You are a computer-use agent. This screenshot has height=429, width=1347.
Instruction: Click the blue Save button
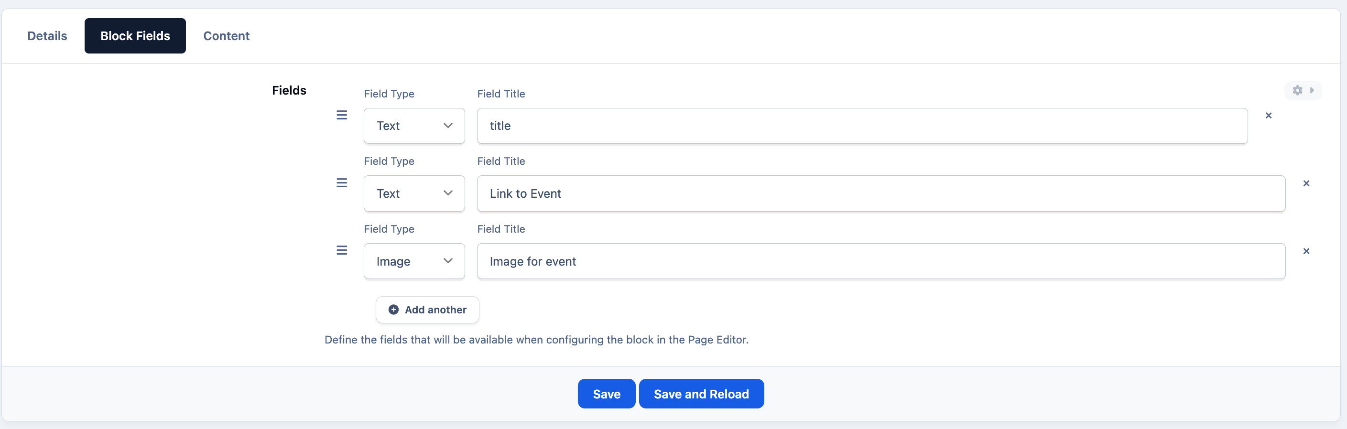pos(606,394)
